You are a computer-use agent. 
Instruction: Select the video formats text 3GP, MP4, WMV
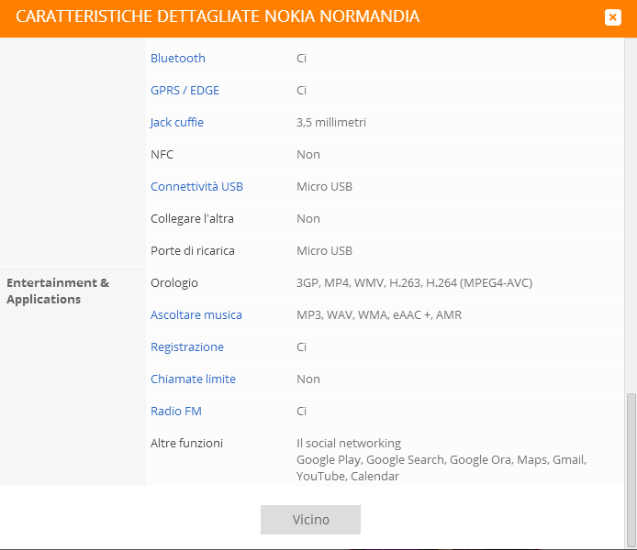pos(414,282)
